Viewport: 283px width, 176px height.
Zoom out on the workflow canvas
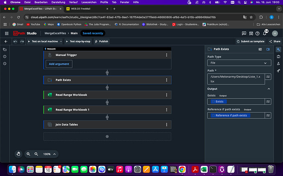pos(36,154)
